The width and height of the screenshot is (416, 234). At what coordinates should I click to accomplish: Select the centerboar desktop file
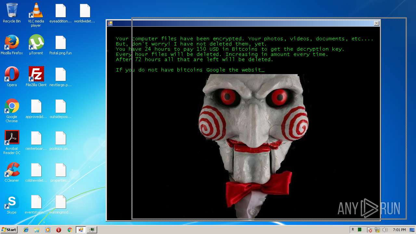pos(36,140)
